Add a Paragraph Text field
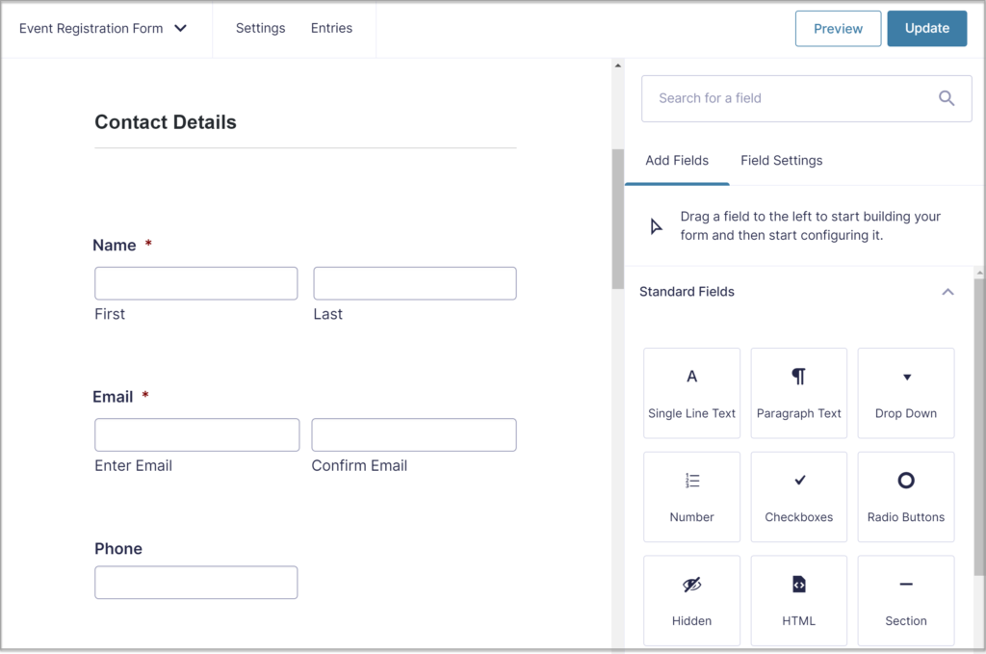The image size is (986, 654). (x=798, y=393)
